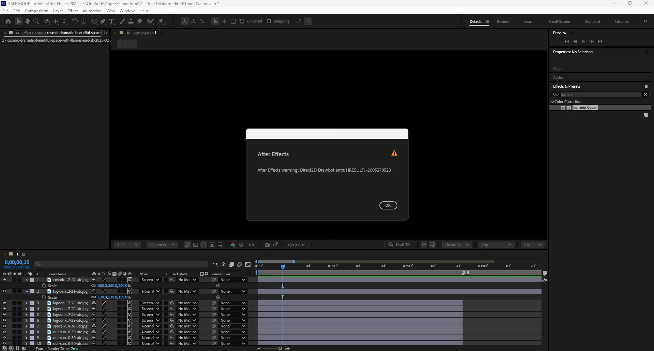Switch to the Libraries workspace
This screenshot has width=654, height=351.
point(622,21)
